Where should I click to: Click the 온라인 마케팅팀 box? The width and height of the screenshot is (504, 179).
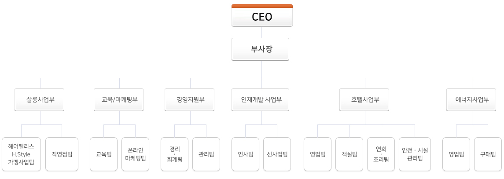[135, 154]
